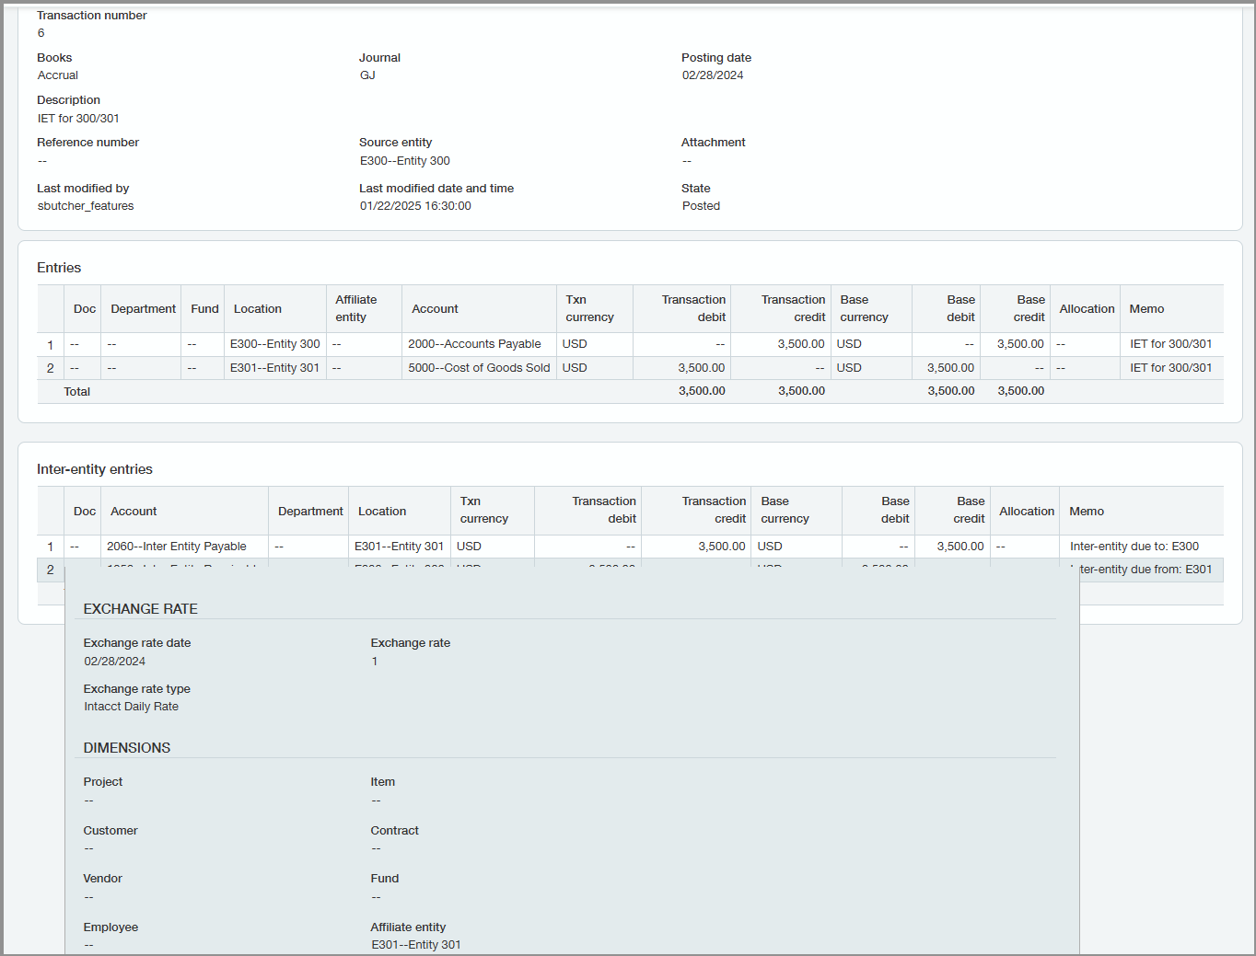Open location E300--Entity 300 in Entries row 1
The width and height of the screenshot is (1256, 956).
tap(274, 343)
